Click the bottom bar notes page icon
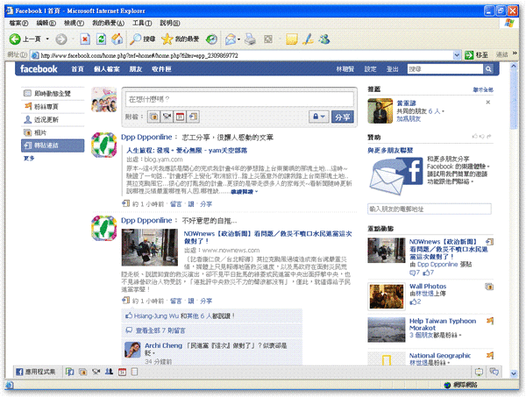 134,372
